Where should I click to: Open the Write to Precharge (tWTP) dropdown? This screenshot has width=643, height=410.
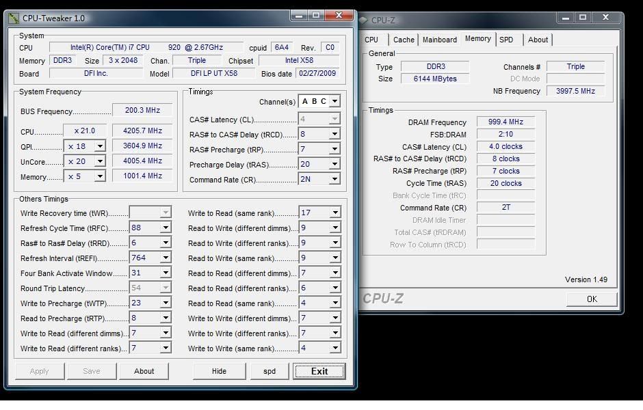pos(166,303)
